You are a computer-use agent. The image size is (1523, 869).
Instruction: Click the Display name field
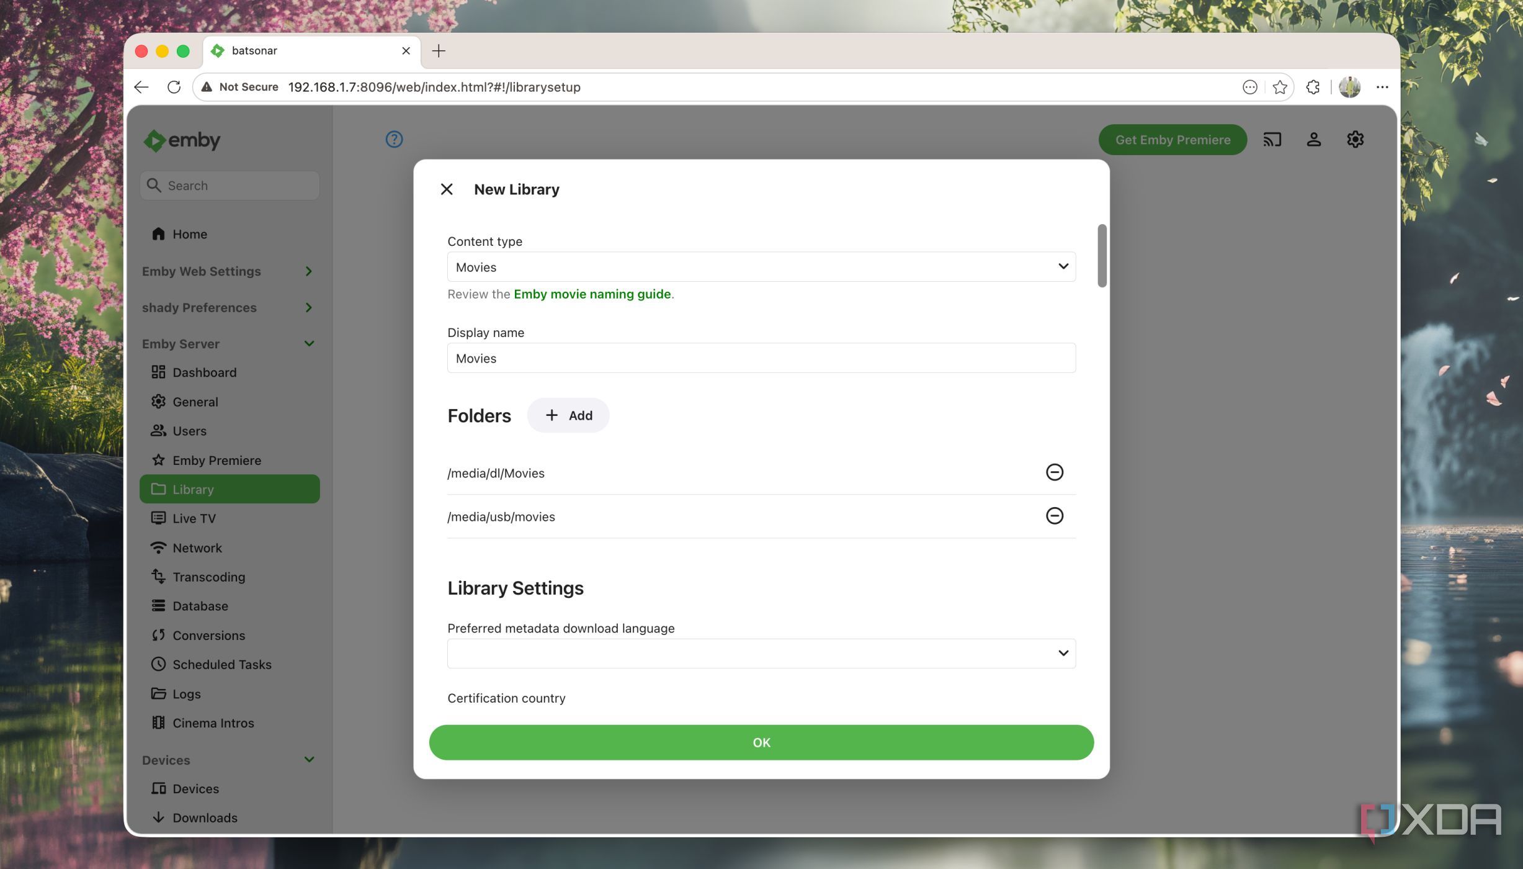coord(761,358)
